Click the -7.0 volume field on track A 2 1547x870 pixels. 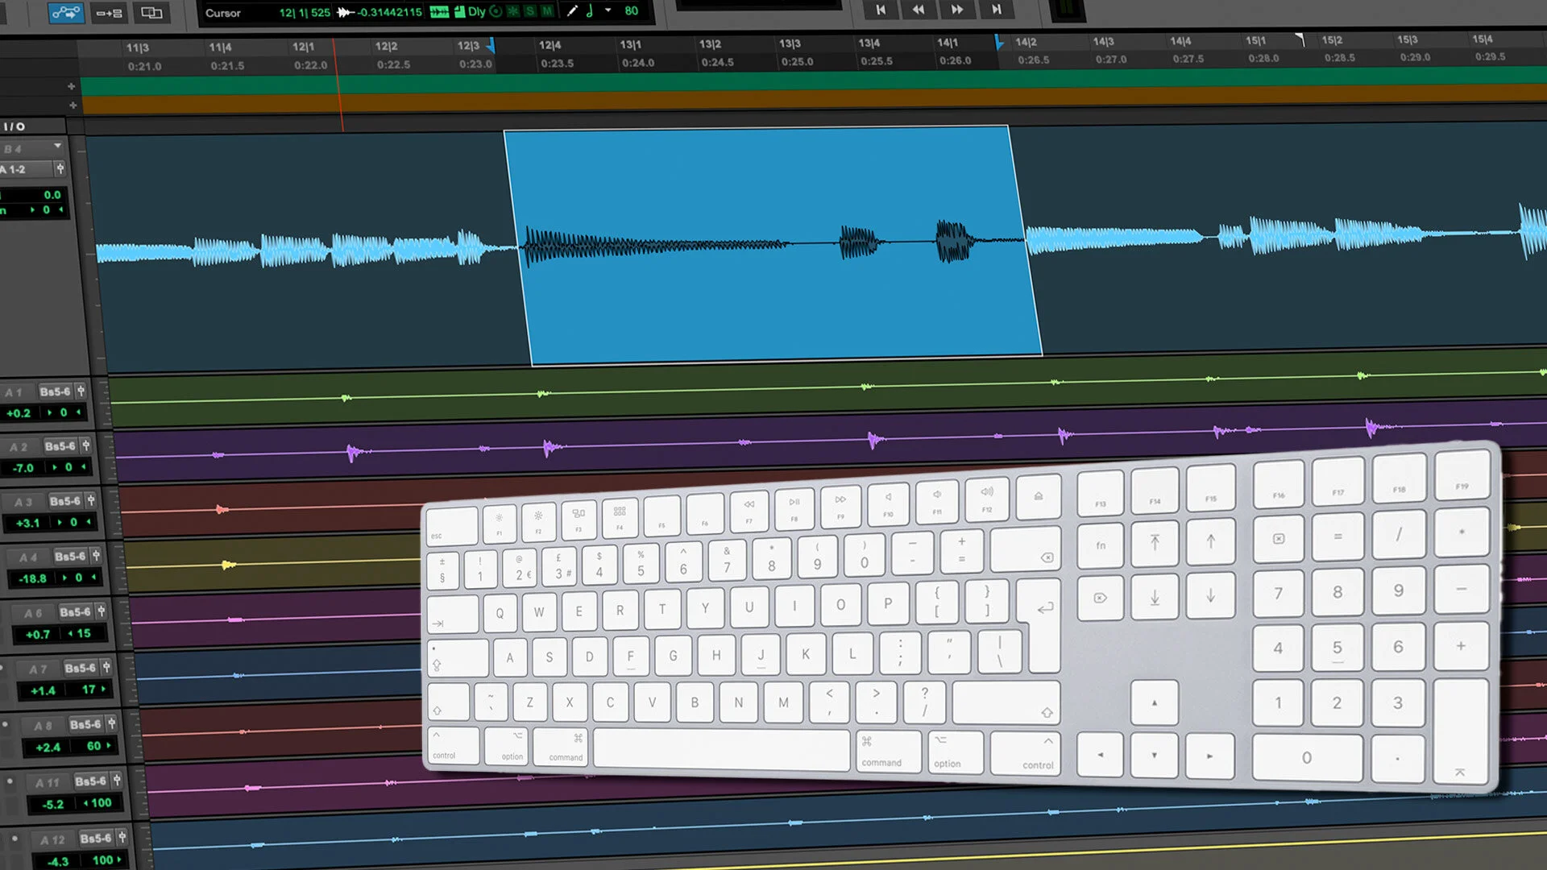point(24,468)
